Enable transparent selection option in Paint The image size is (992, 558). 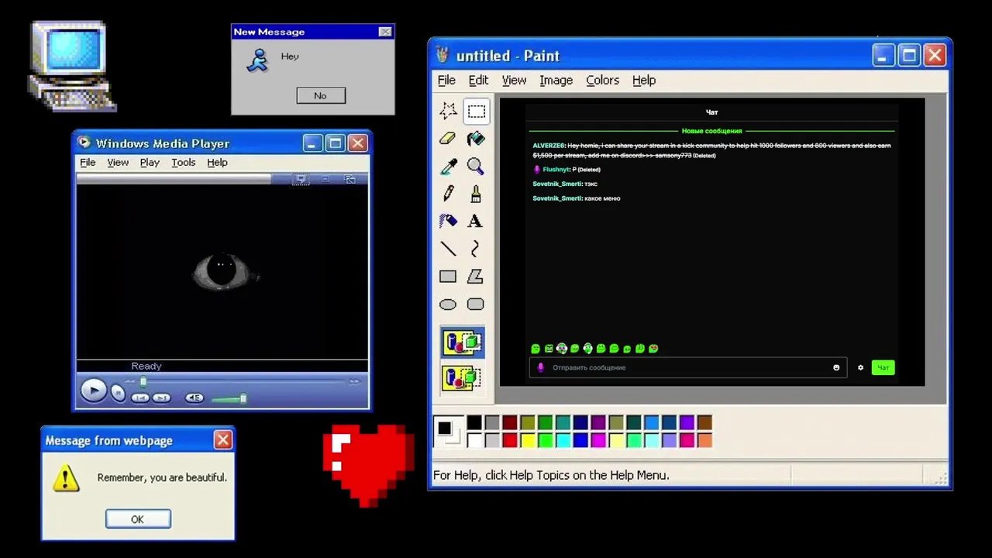463,377
